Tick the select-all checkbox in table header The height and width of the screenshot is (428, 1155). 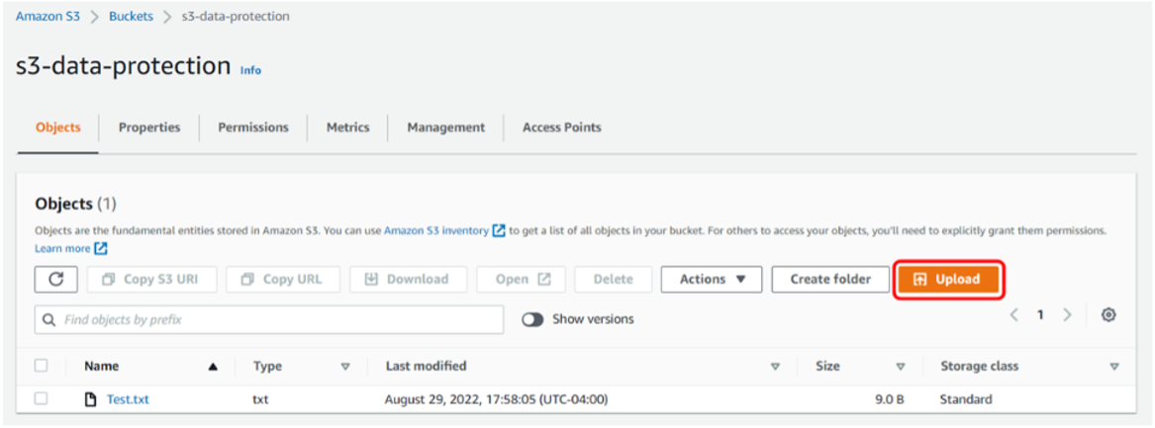41,366
